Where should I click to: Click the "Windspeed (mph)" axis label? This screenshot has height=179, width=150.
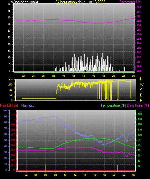tap(24, 2)
